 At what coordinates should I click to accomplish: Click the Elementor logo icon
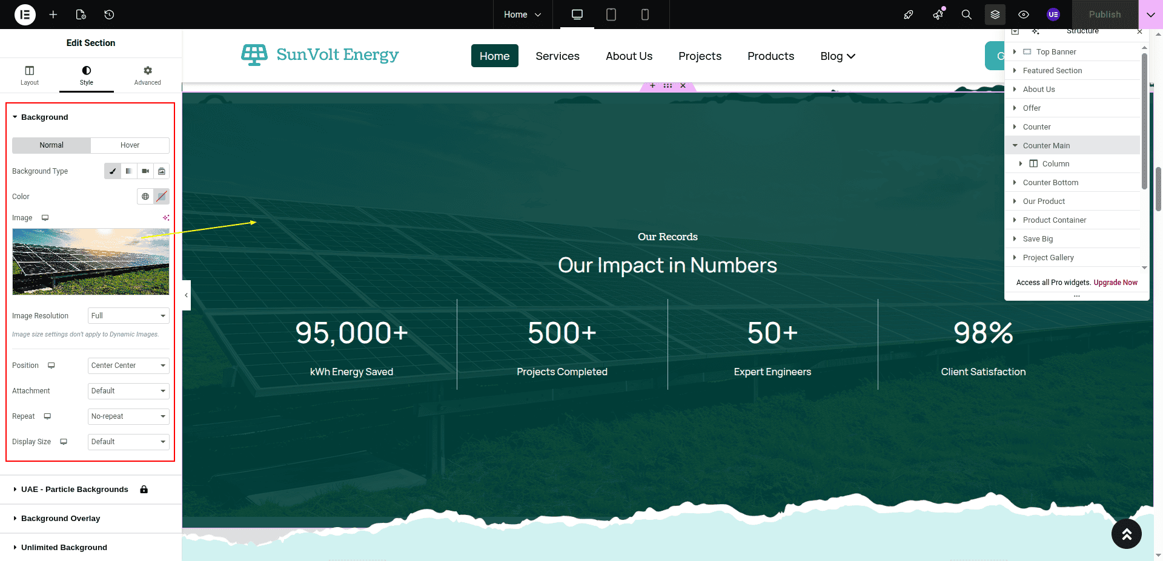pyautogui.click(x=25, y=15)
